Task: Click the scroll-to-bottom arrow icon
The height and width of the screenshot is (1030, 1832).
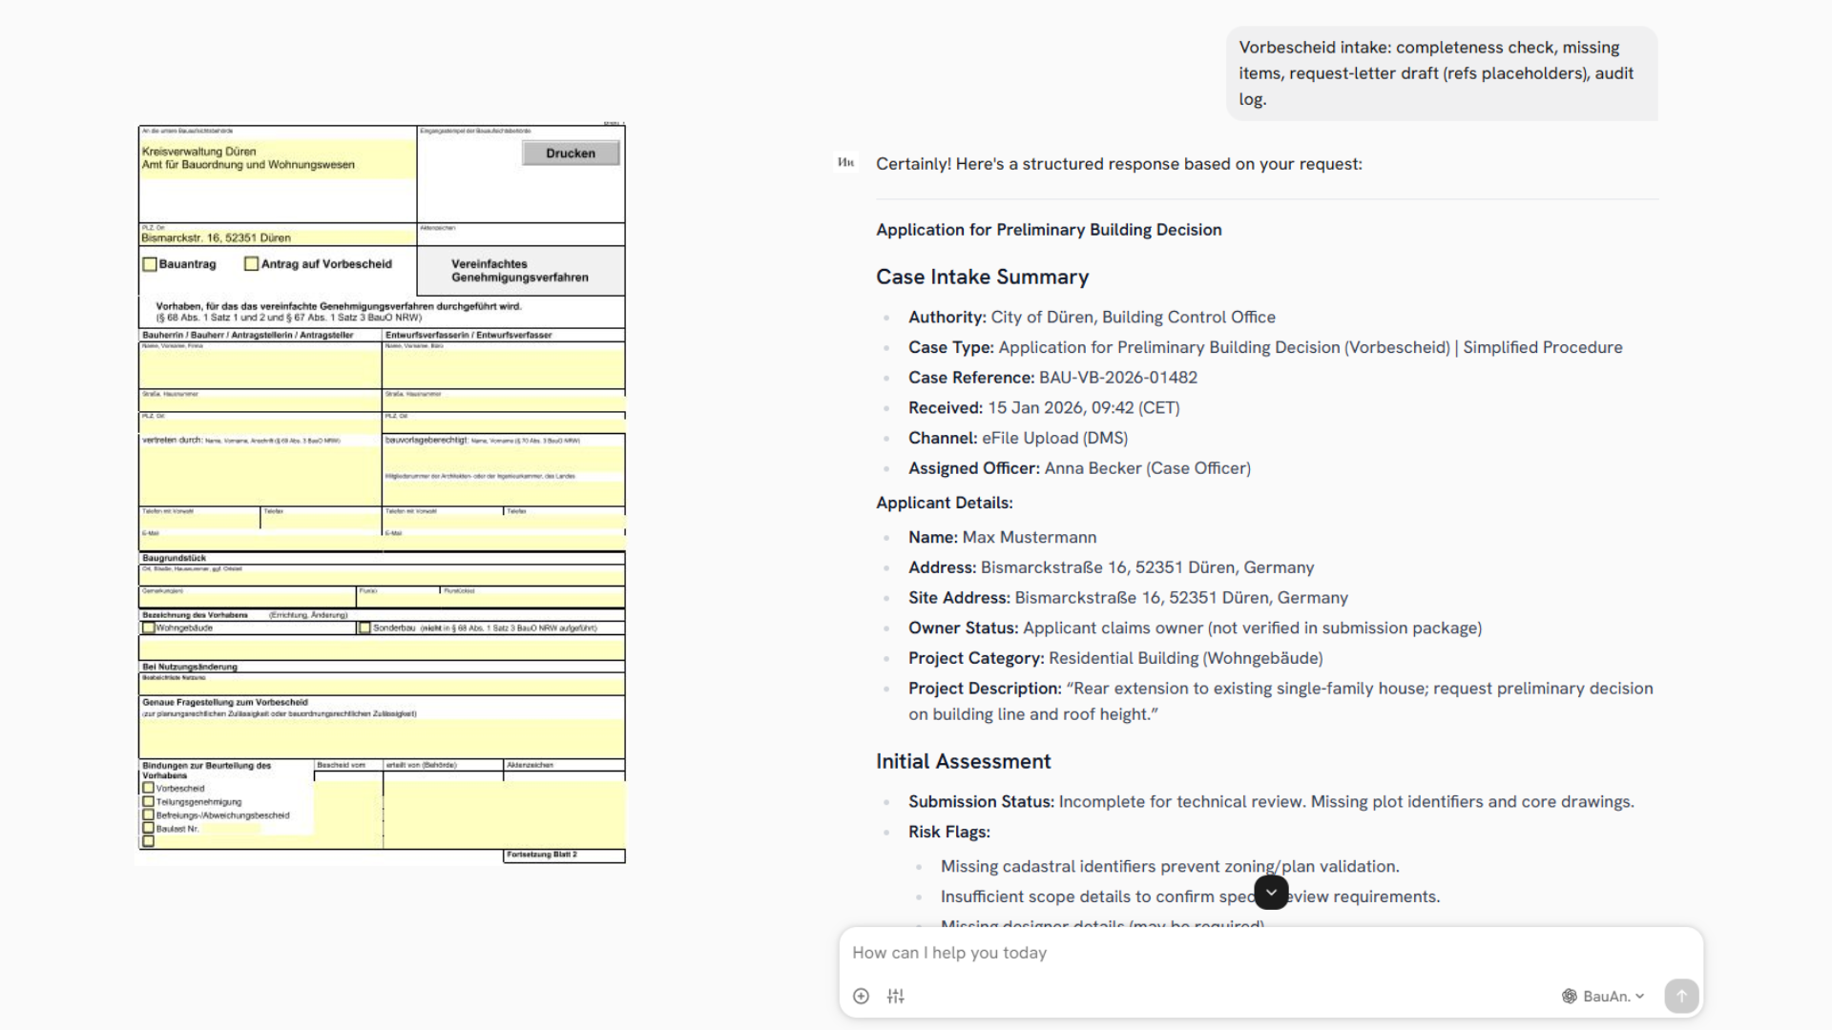Action: (1271, 893)
